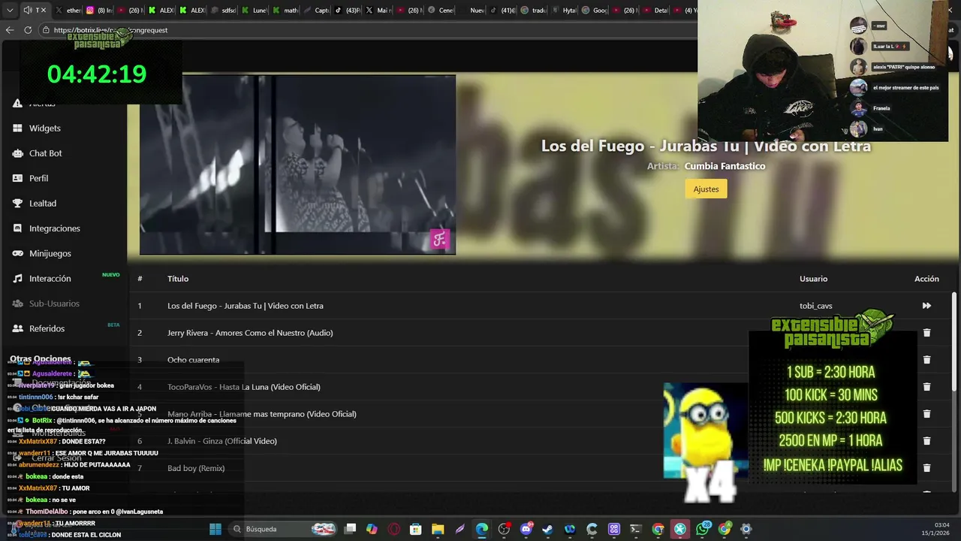Click the Usuario column header

click(813, 279)
